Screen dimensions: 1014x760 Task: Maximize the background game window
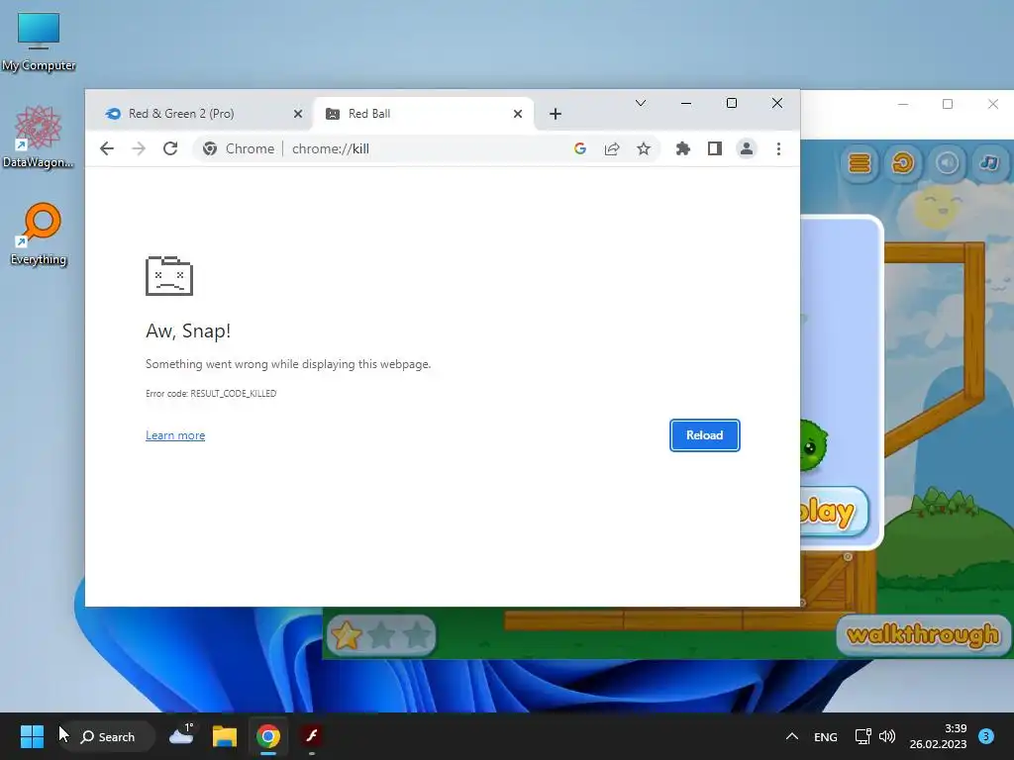point(948,104)
